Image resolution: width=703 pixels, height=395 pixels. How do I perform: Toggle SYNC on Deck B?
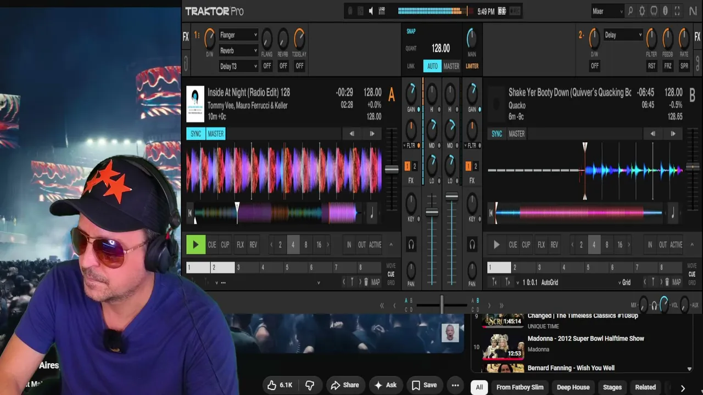496,133
